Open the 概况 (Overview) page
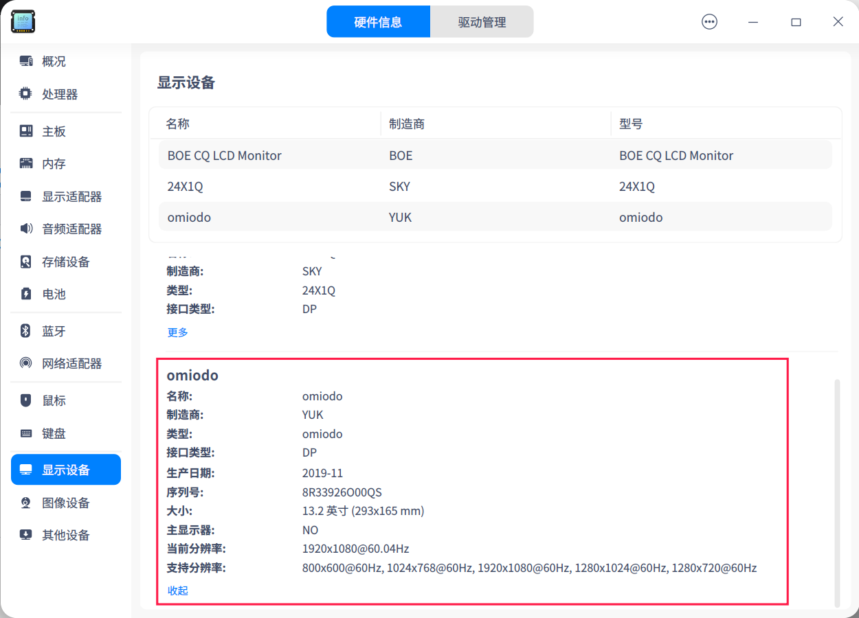Screen dimensions: 859x618 coord(50,61)
